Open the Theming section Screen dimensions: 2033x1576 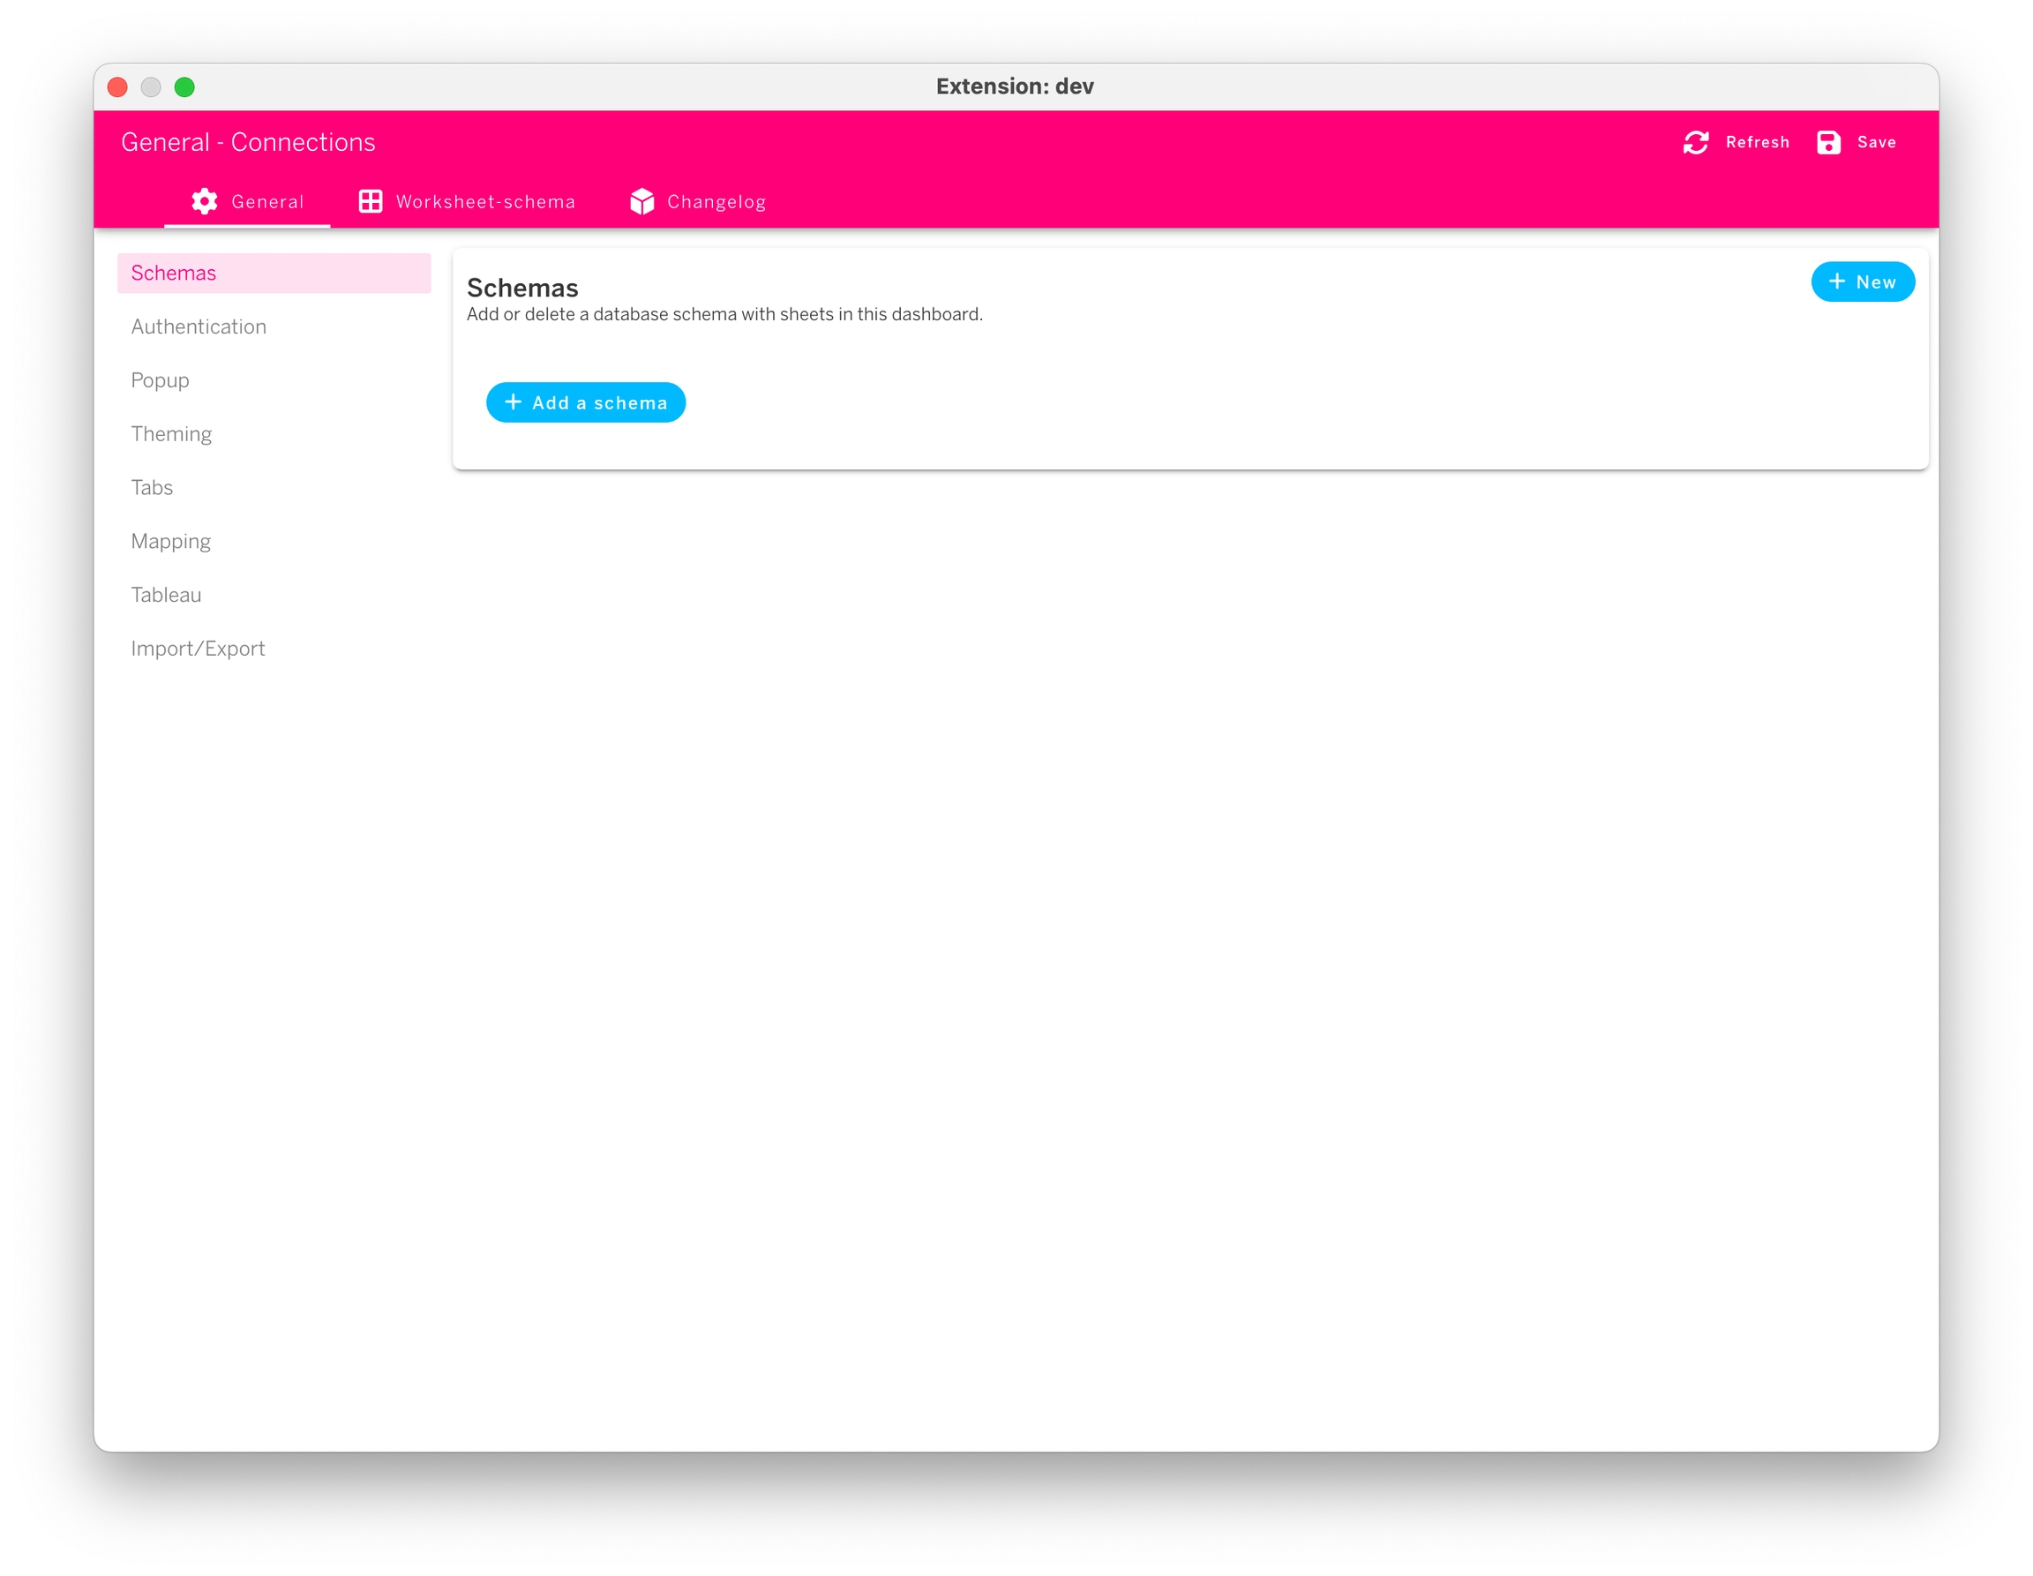click(x=171, y=434)
